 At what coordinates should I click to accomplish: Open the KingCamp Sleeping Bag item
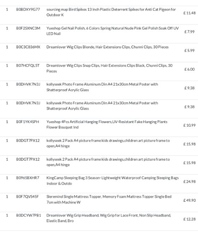point(113,181)
